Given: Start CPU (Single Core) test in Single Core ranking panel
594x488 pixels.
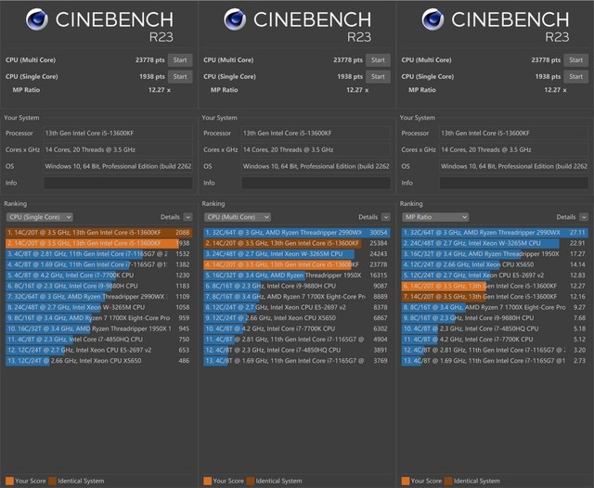Looking at the screenshot, I should (180, 76).
